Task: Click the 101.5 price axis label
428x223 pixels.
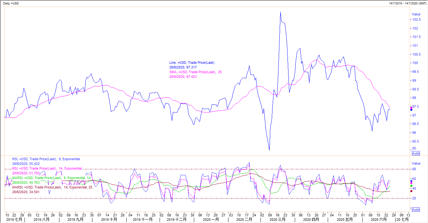Action: pyautogui.click(x=416, y=37)
